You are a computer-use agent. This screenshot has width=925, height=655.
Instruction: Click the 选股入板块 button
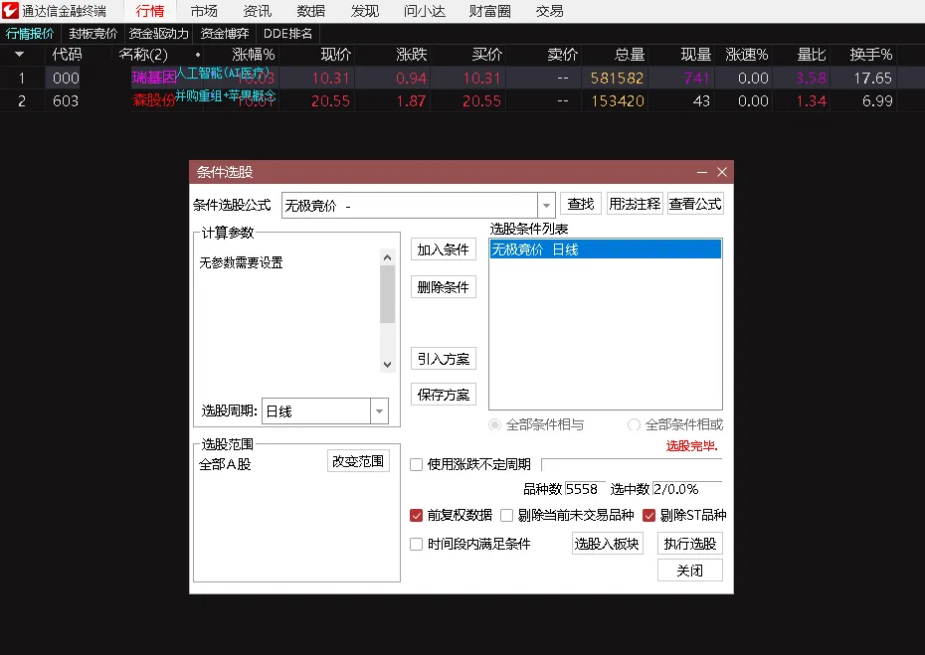coord(607,544)
